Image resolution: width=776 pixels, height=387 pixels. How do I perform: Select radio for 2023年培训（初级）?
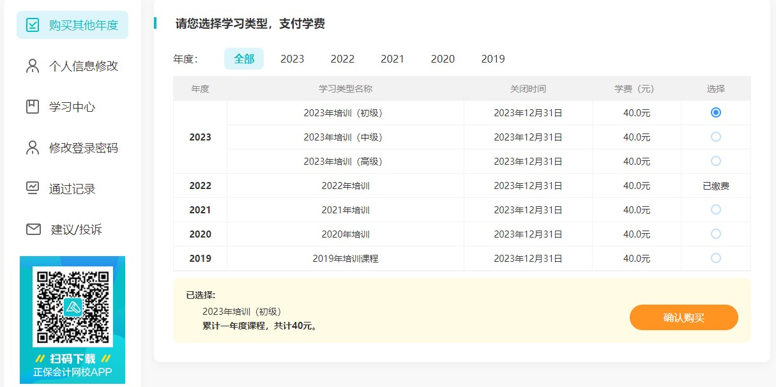[x=716, y=112]
